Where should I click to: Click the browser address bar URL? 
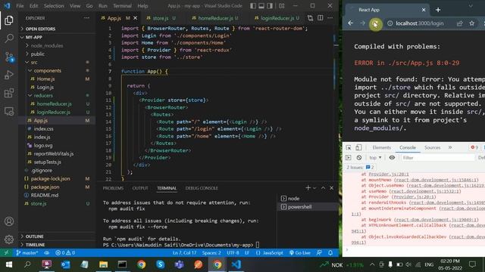[x=419, y=23]
